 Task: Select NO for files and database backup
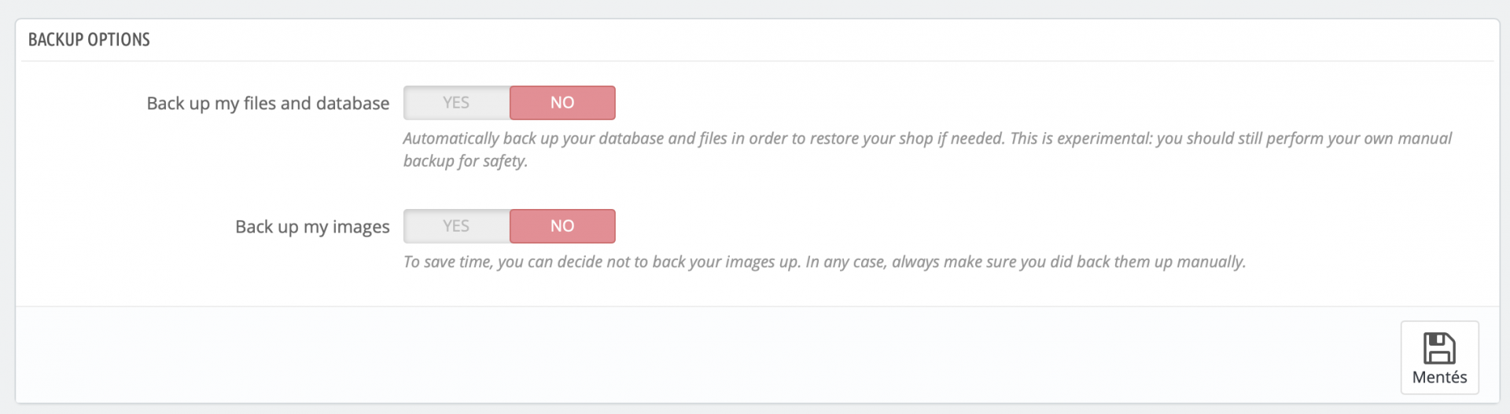562,103
